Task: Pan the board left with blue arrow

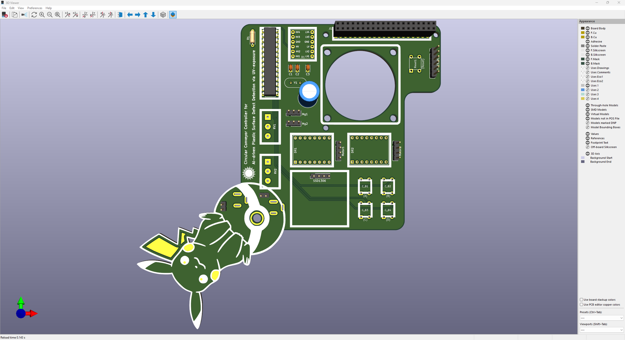Action: (x=130, y=15)
